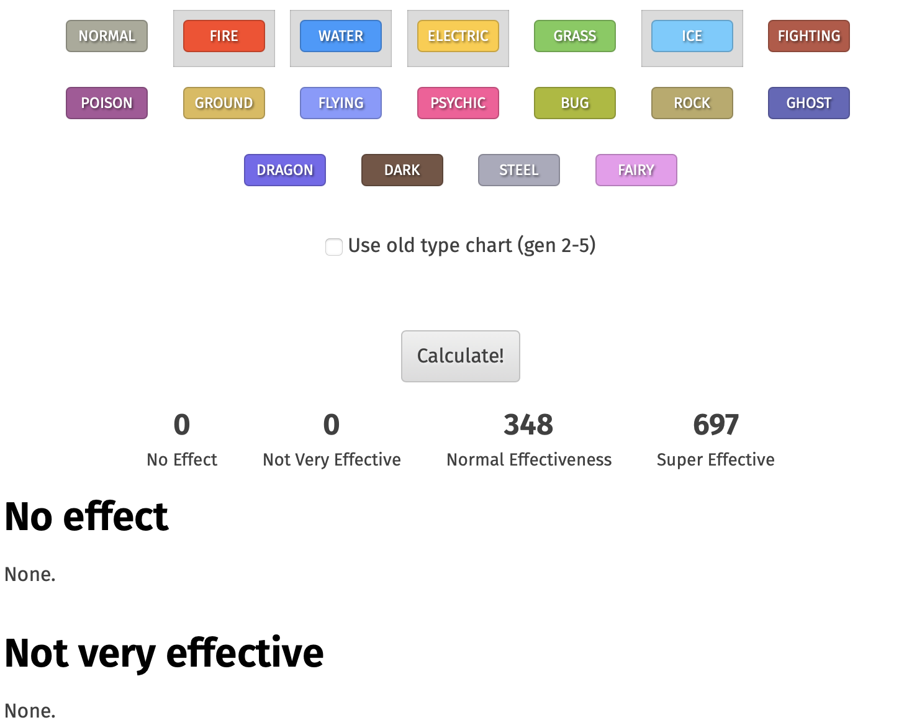The image size is (899, 725).
Task: Deselect the Water type button
Action: tap(341, 36)
